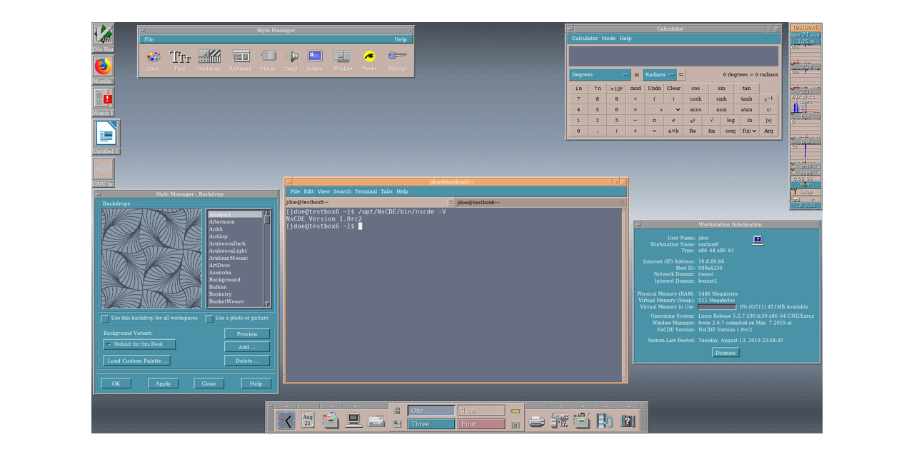This screenshot has width=914, height=457.
Task: Click the printer icon in the front panel
Action: 537,421
